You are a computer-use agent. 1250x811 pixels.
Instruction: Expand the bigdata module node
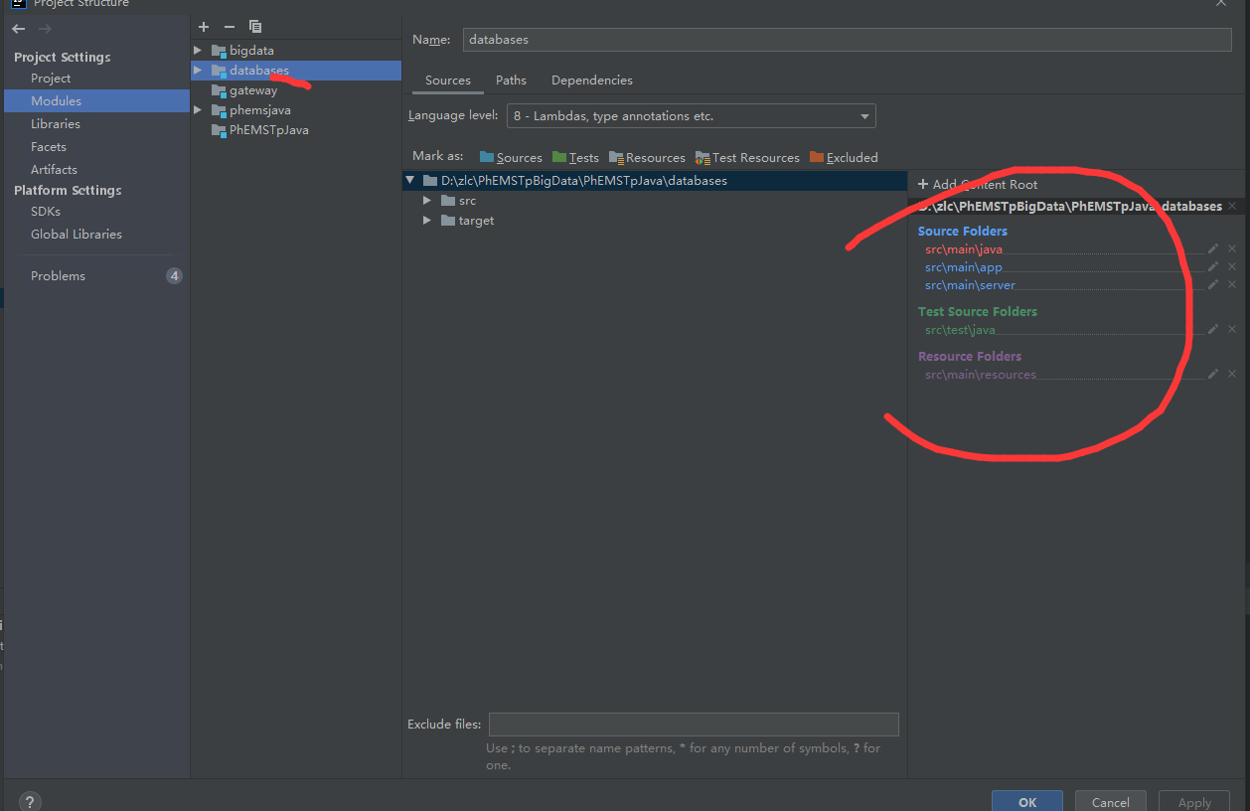pos(198,51)
